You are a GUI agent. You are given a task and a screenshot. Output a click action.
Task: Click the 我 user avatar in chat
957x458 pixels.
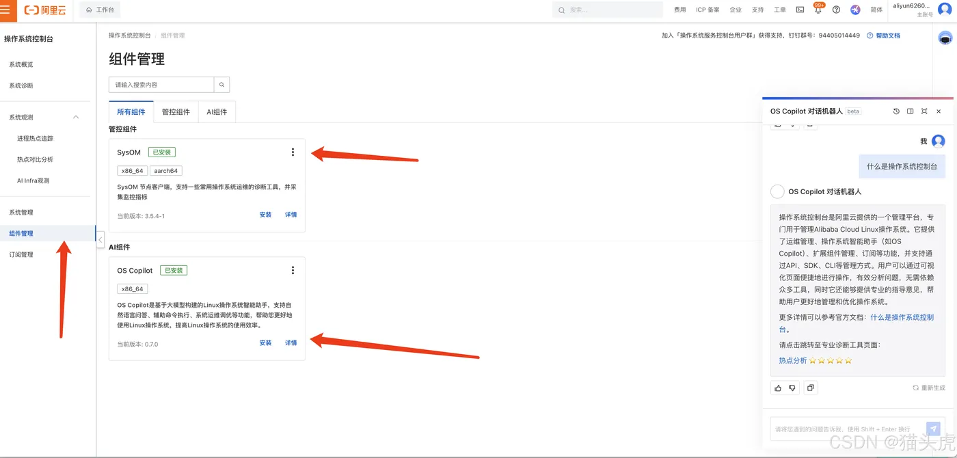(939, 141)
